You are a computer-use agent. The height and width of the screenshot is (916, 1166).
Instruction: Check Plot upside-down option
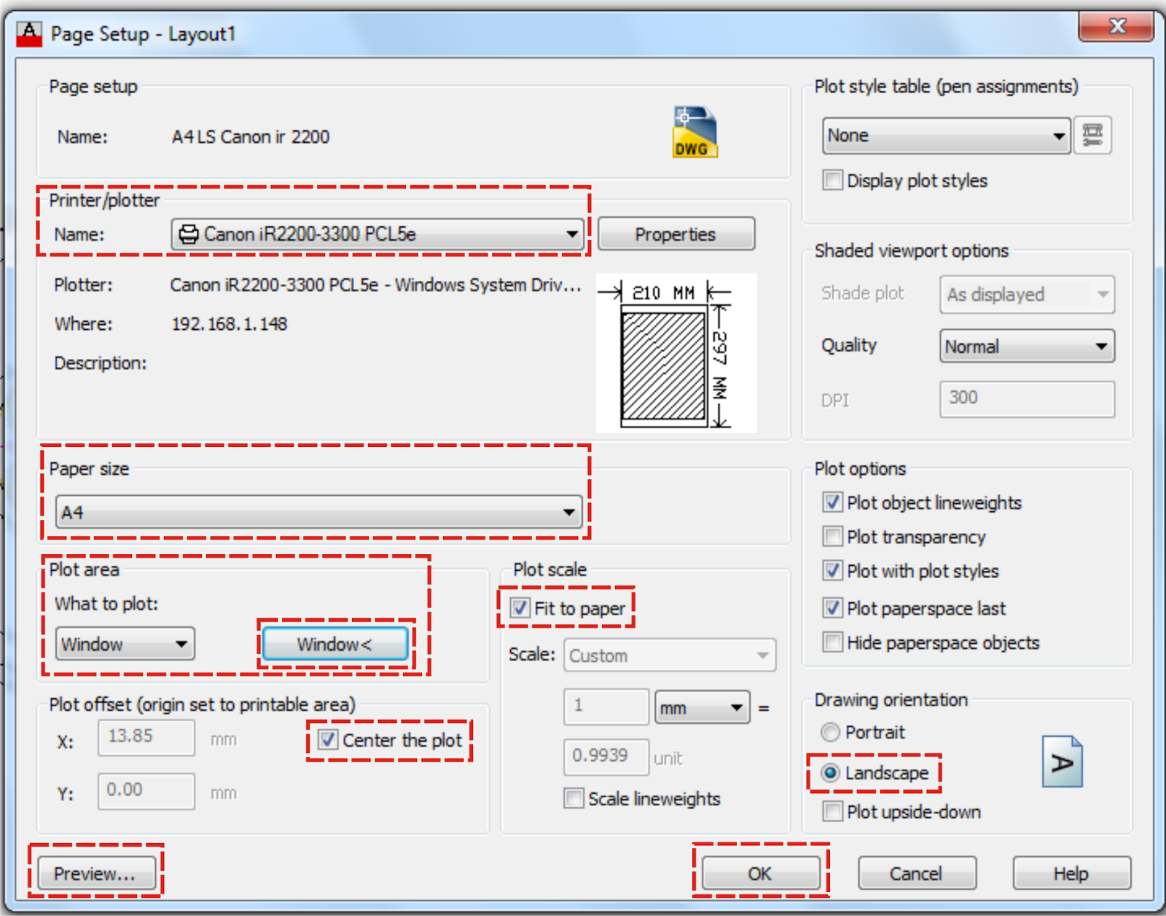[832, 811]
